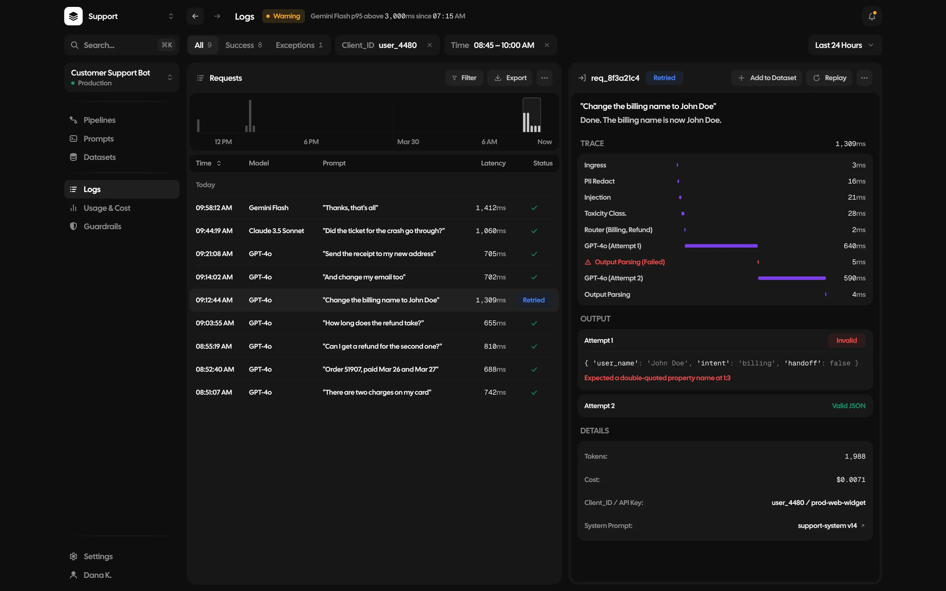Open Dana K. user profile
This screenshot has height=591, width=946.
tap(122, 575)
